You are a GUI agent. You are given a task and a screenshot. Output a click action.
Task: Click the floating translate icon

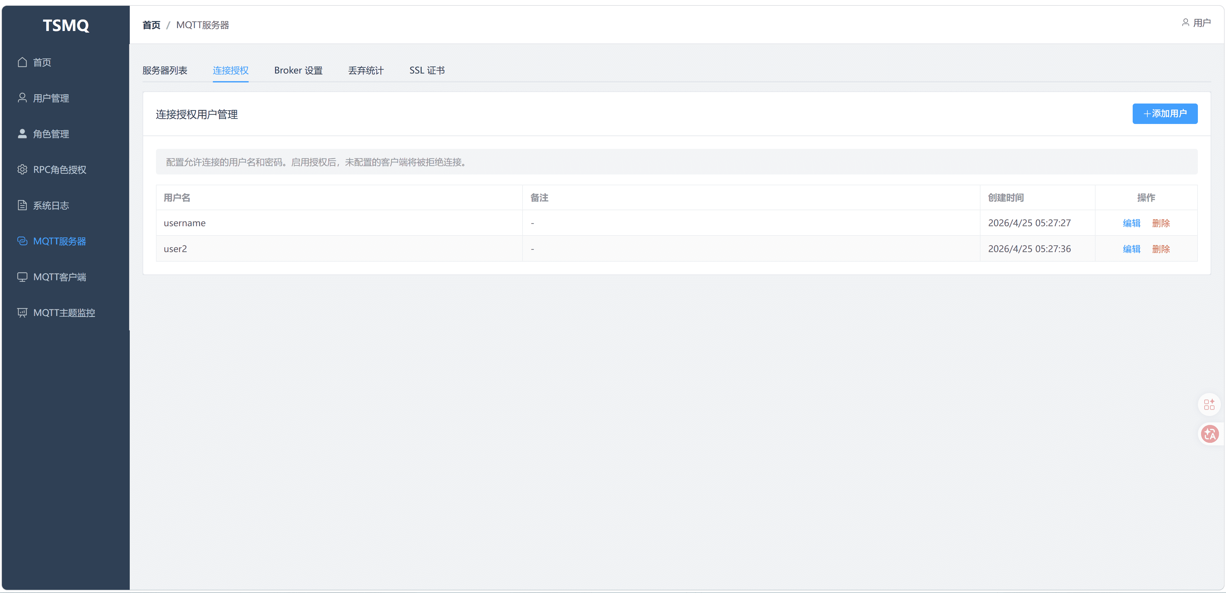pos(1209,434)
